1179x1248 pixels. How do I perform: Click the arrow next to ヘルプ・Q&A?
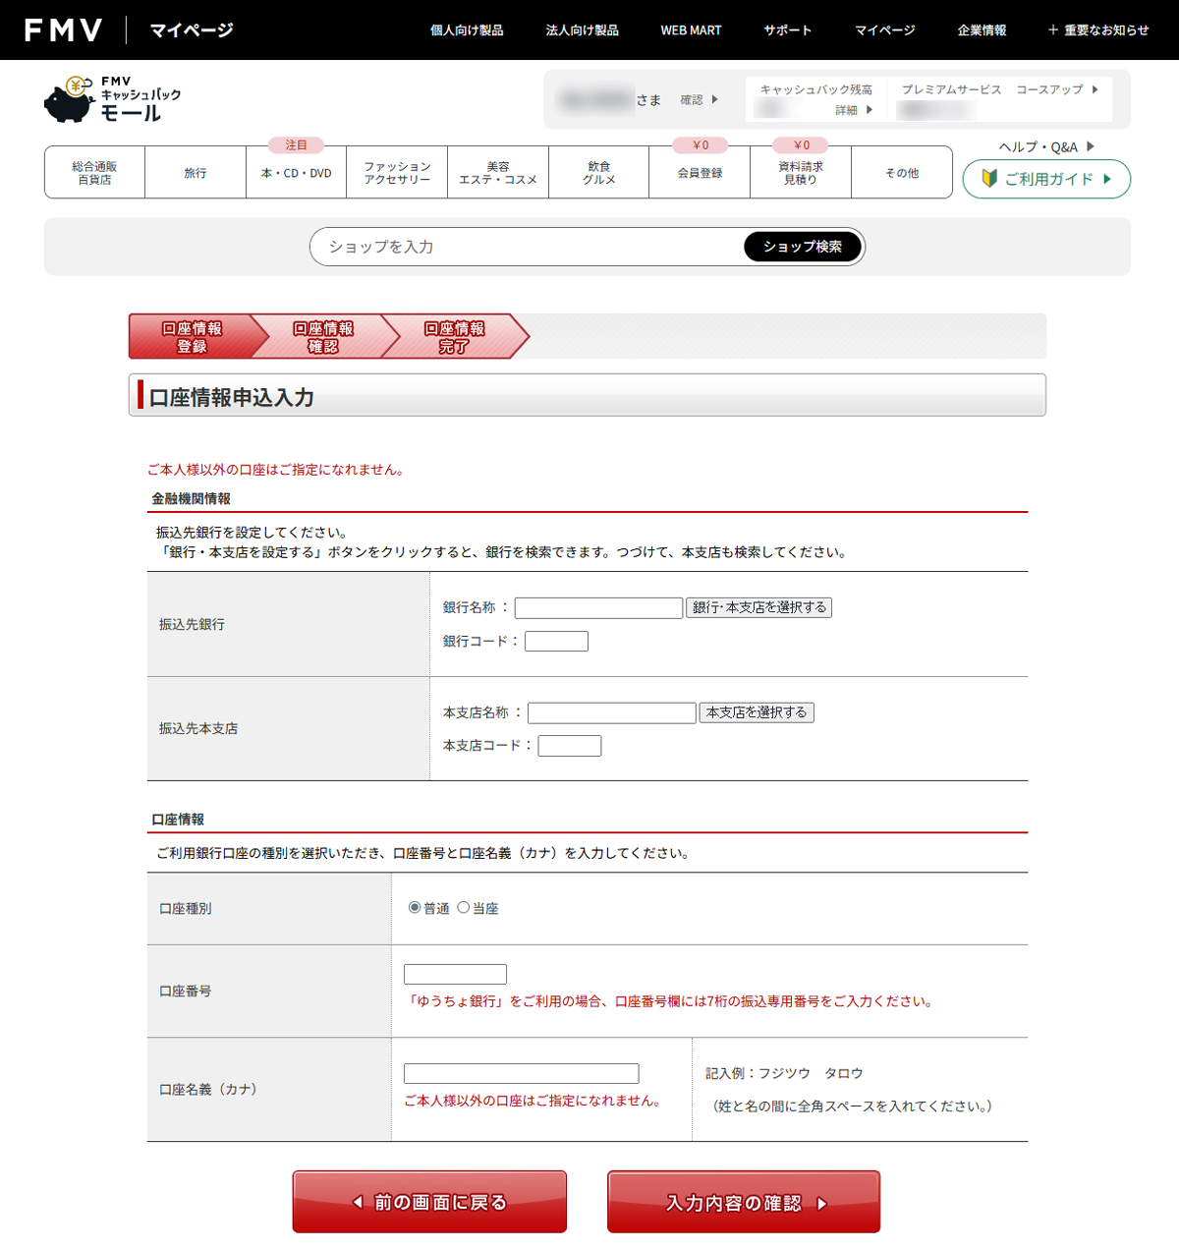(1090, 146)
